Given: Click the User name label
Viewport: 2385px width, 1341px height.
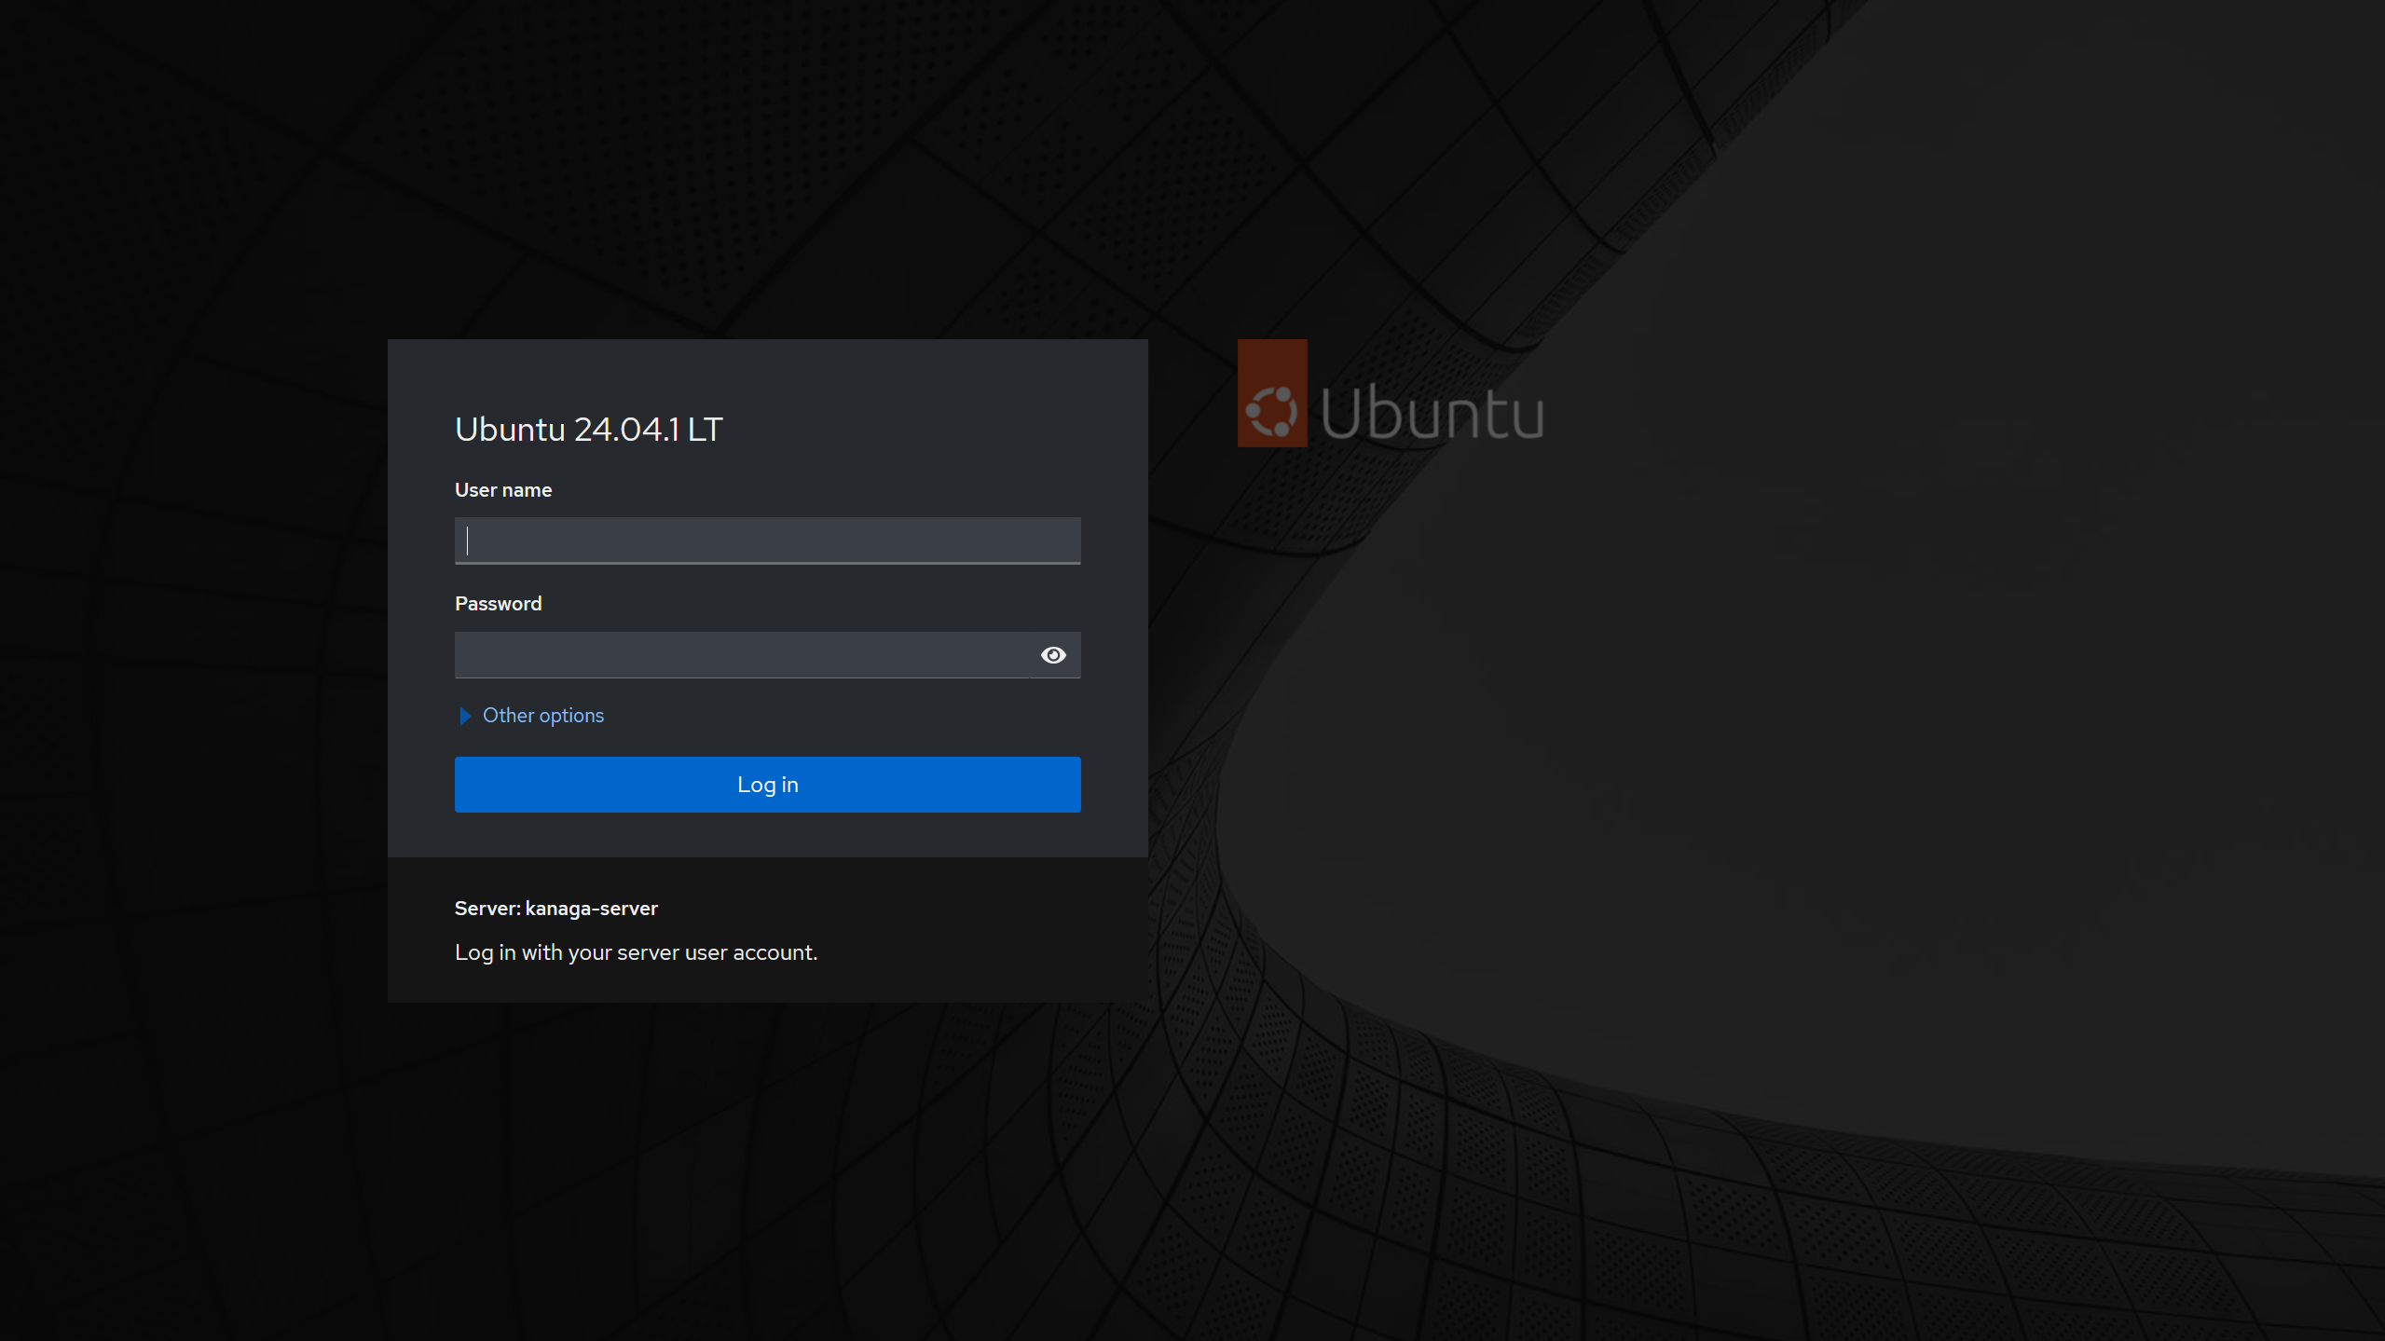Looking at the screenshot, I should (503, 490).
